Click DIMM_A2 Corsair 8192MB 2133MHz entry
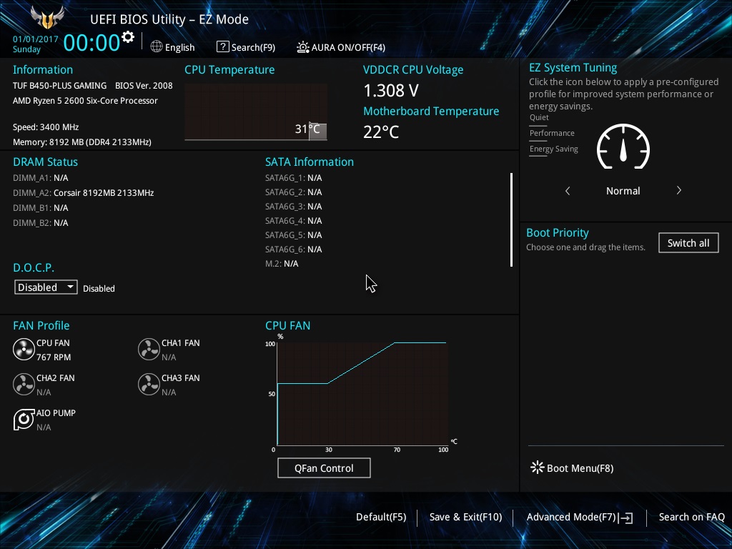The image size is (732, 549). [83, 193]
